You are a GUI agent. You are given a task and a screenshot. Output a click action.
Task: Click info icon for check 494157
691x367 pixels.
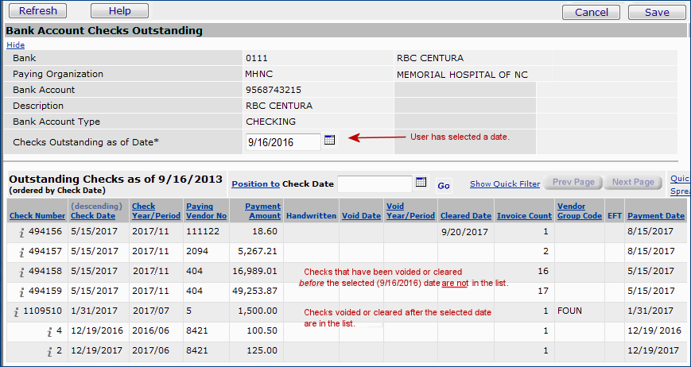click(x=23, y=253)
